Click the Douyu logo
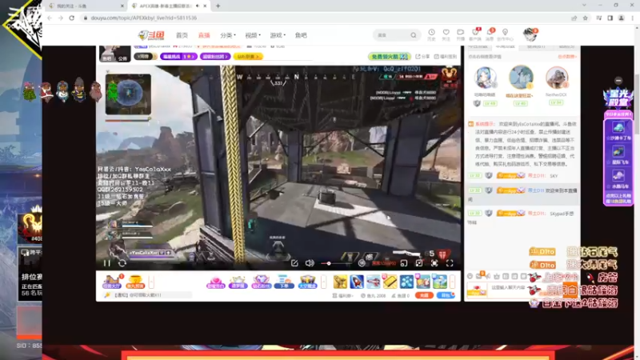 click(151, 35)
